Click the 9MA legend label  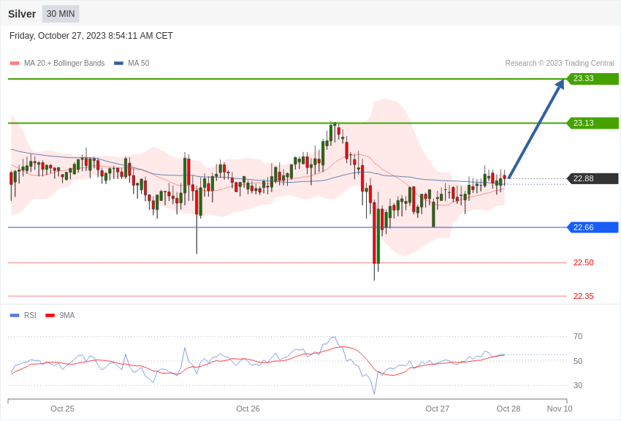pos(67,315)
